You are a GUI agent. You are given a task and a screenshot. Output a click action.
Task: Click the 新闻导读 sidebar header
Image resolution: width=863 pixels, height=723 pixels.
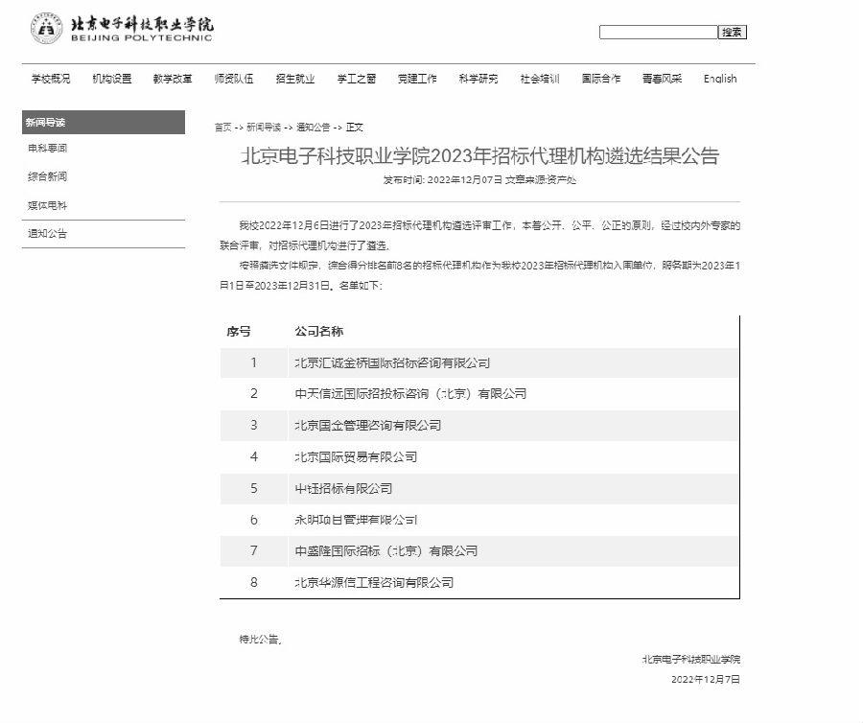coord(104,122)
